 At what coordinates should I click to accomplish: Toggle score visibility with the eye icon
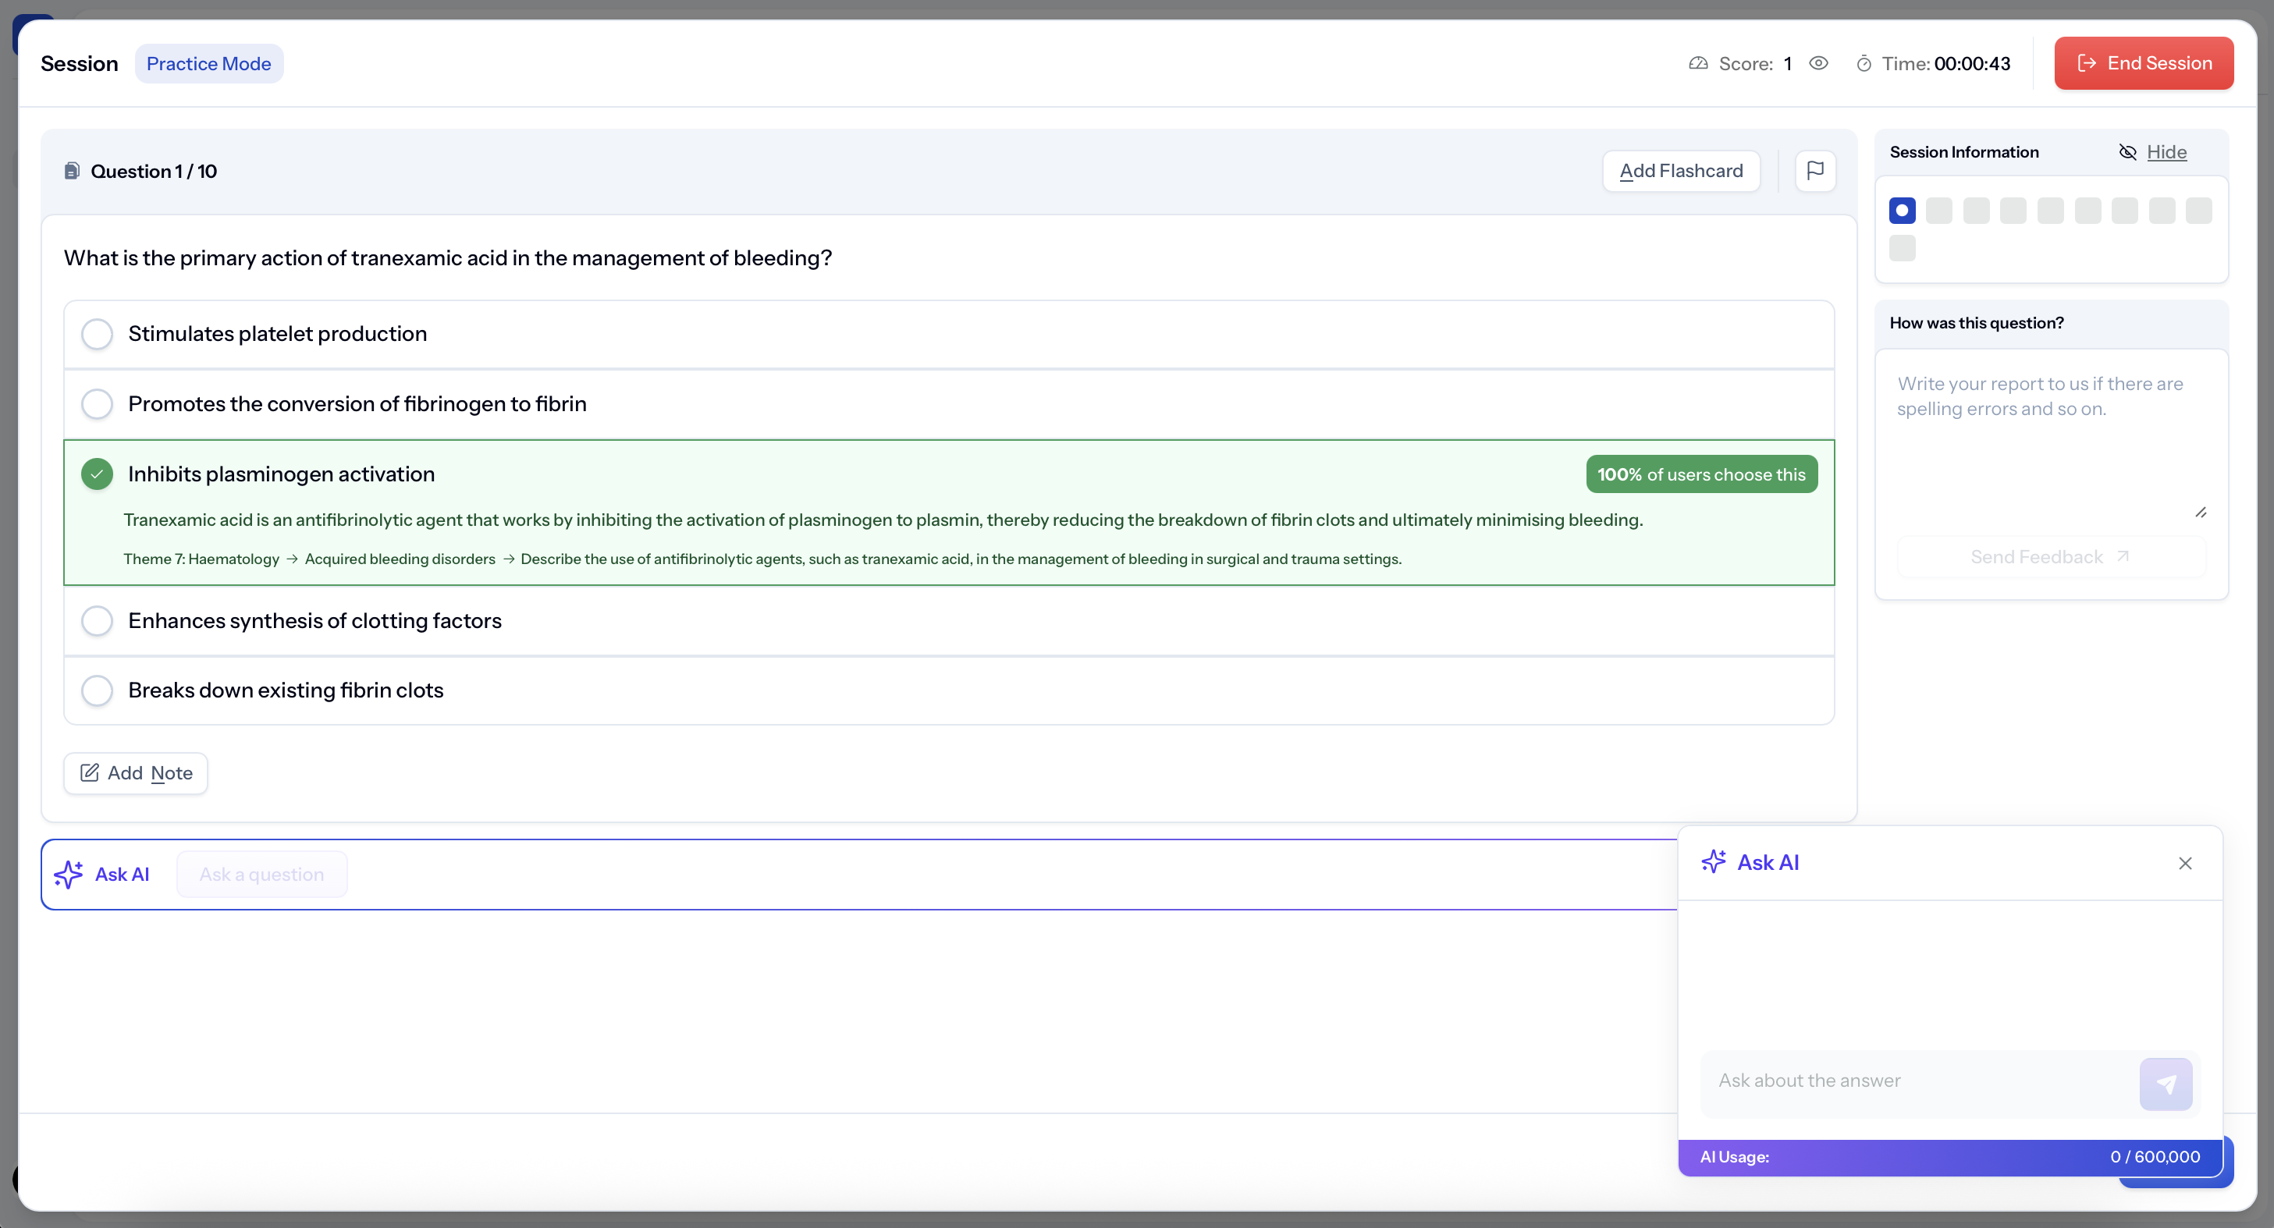(x=1817, y=63)
